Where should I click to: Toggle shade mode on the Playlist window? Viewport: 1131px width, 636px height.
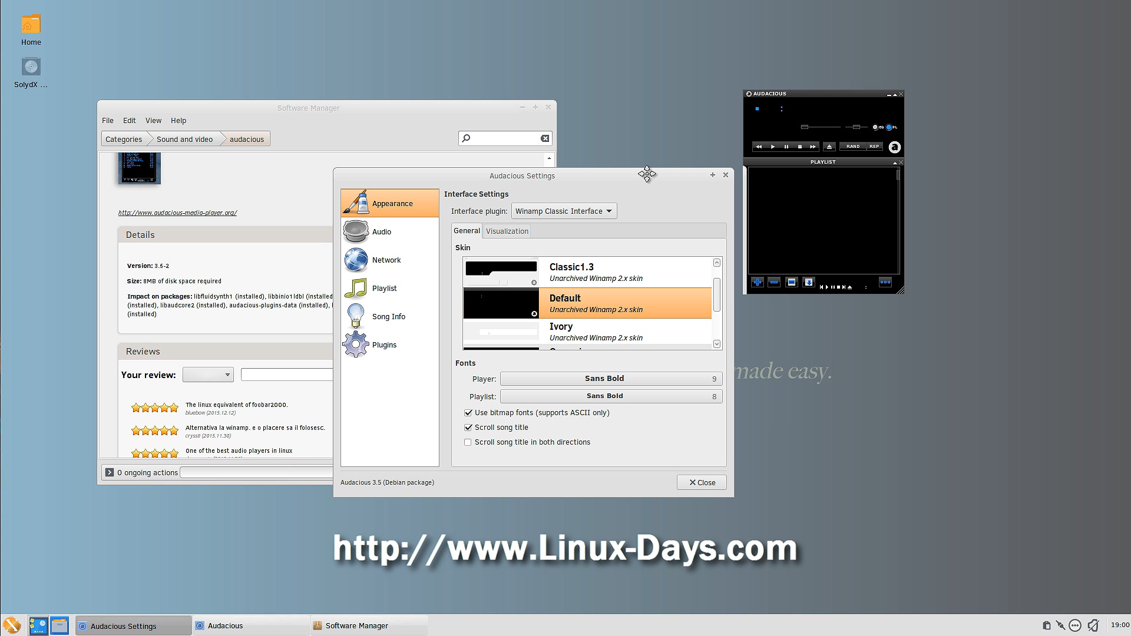click(x=895, y=163)
